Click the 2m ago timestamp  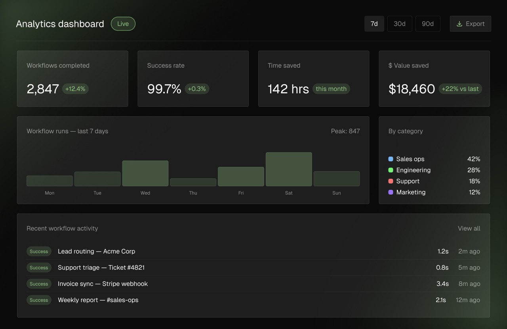[469, 251]
